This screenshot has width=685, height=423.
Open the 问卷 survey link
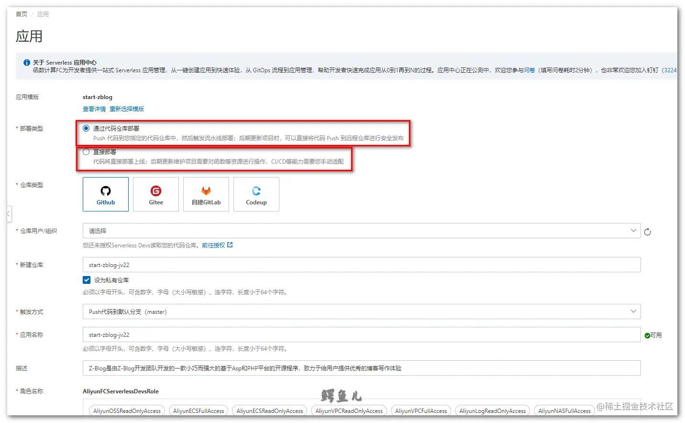click(529, 70)
